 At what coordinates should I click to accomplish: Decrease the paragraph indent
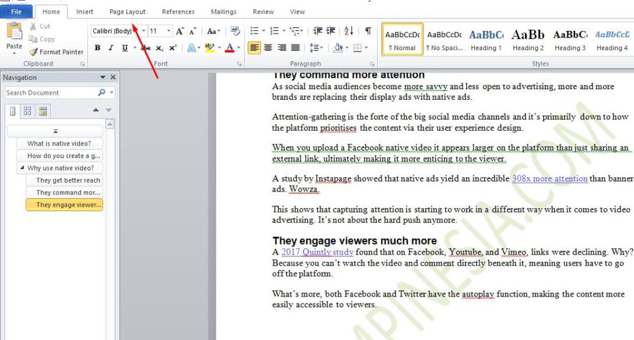(x=318, y=31)
